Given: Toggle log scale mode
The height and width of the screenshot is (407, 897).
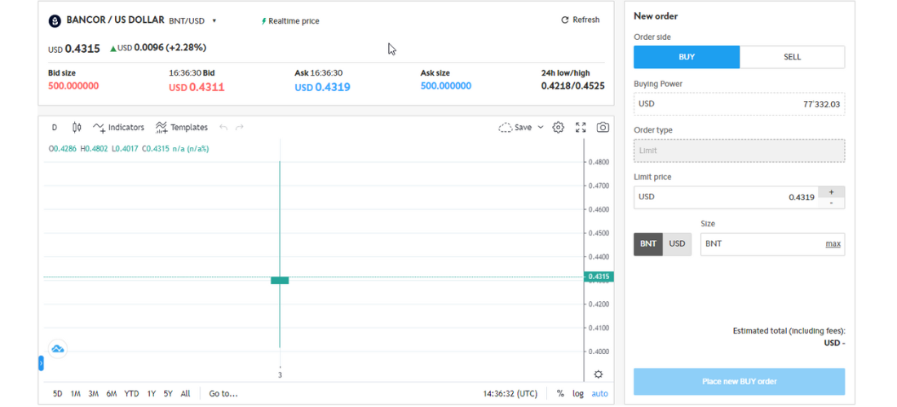Looking at the screenshot, I should coord(578,394).
